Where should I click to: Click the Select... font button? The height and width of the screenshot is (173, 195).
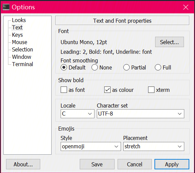pos(170,42)
